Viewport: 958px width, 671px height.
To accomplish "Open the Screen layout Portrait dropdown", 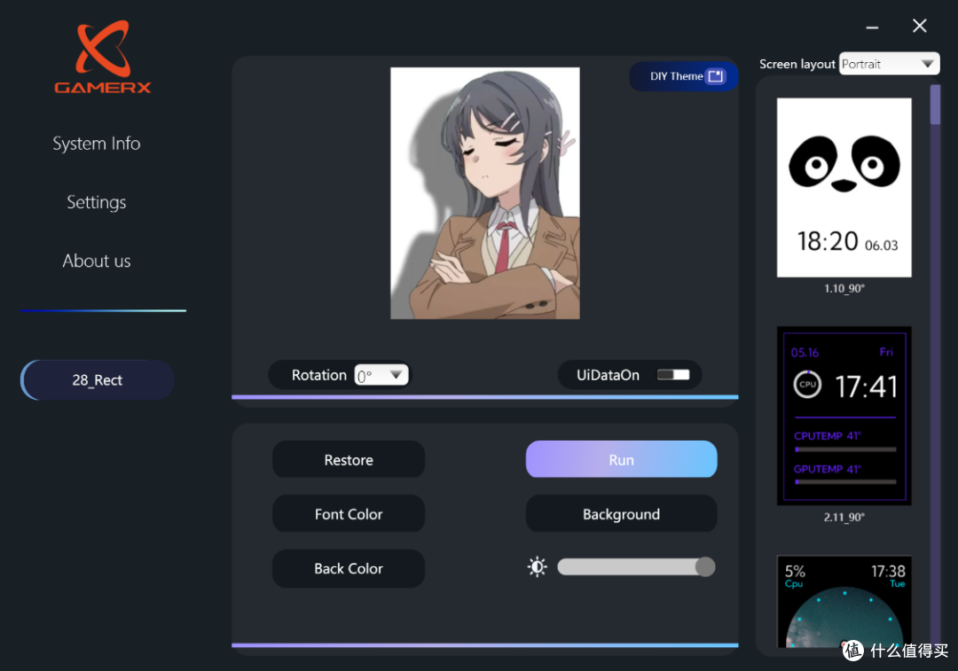I will tap(889, 64).
